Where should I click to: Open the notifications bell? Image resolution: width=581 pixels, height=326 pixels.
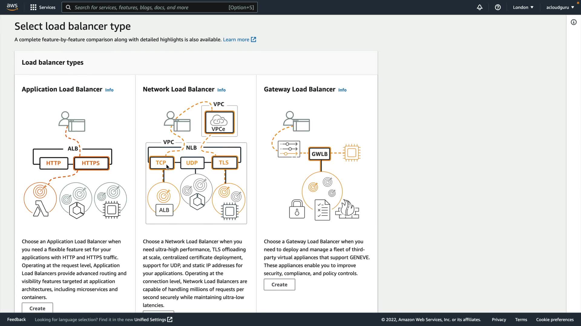pos(480,7)
